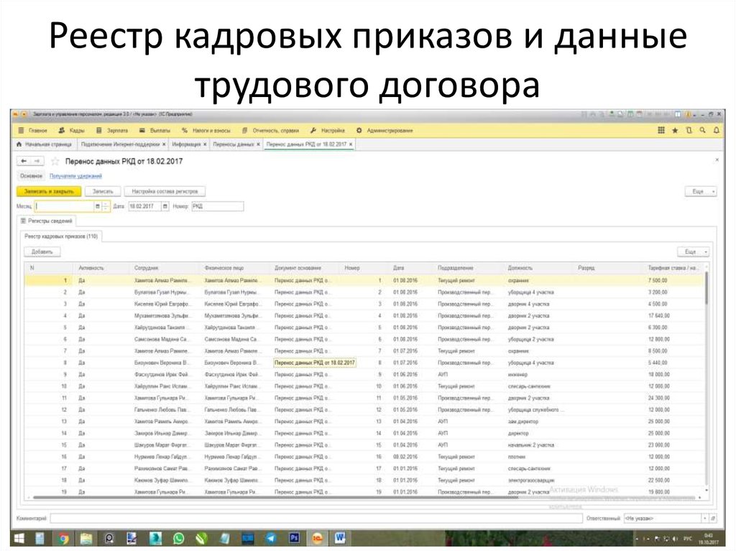This screenshot has width=736, height=551.
Task: Mark document as favorite with star near title
Action: (55, 161)
